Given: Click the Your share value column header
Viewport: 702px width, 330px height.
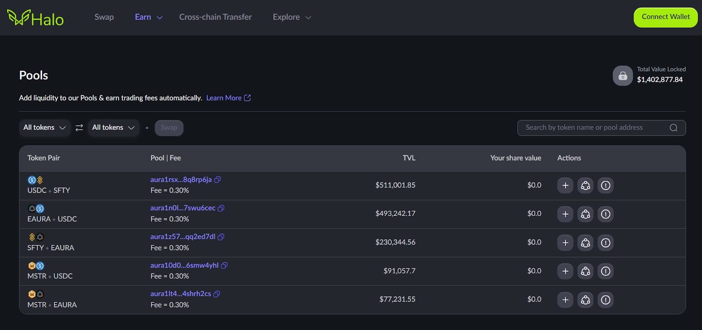Looking at the screenshot, I should click(516, 158).
